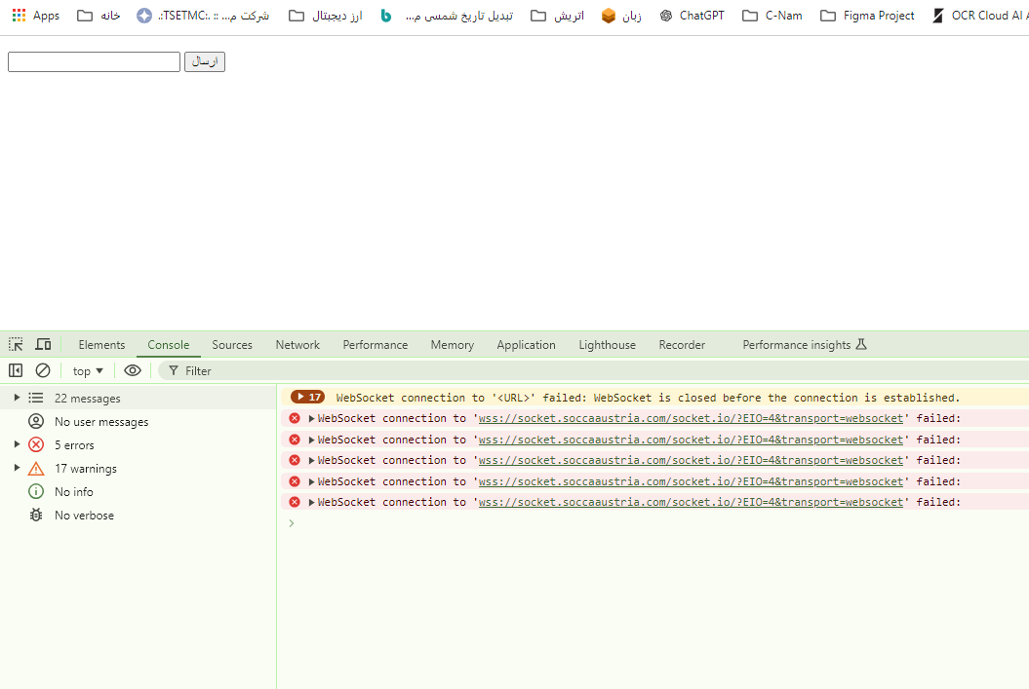This screenshot has width=1029, height=689.
Task: Switch to the Application tab
Action: tap(526, 345)
